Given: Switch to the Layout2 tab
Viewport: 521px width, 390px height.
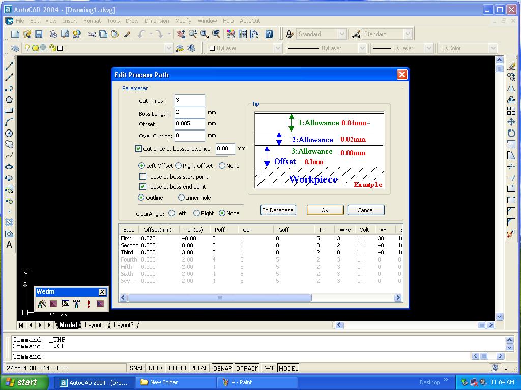Looking at the screenshot, I should (124, 325).
